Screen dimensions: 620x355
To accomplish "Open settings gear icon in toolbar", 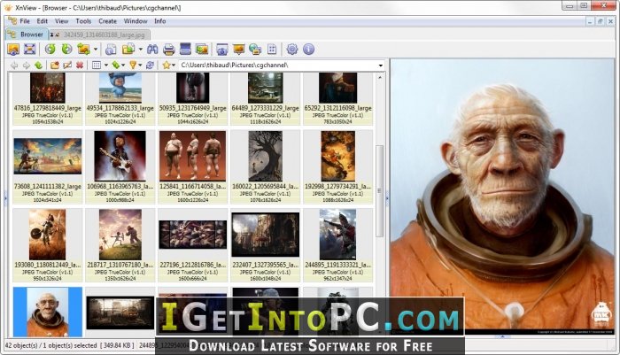I will 291,49.
